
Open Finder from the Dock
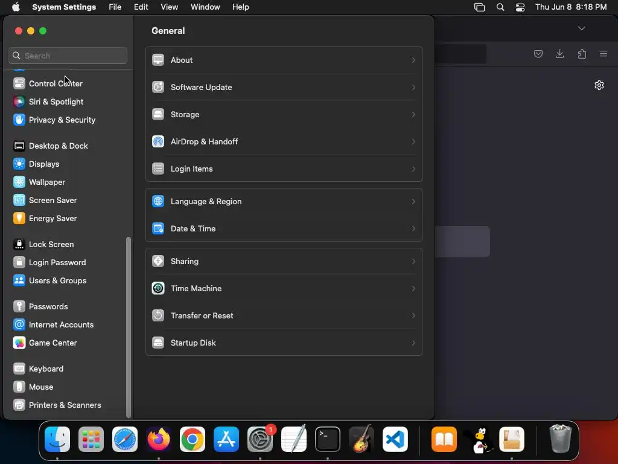click(57, 440)
